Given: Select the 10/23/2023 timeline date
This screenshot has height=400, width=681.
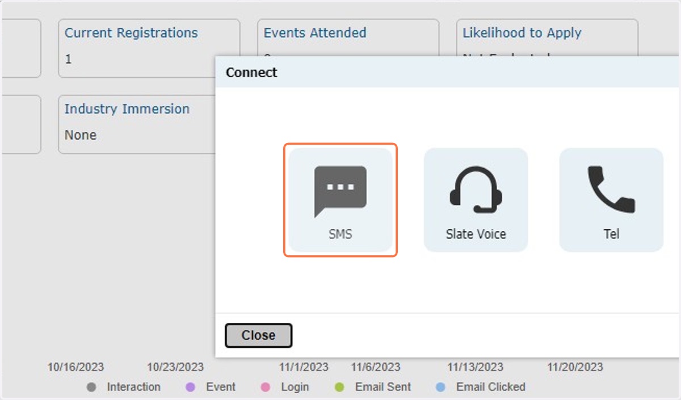Looking at the screenshot, I should (175, 368).
